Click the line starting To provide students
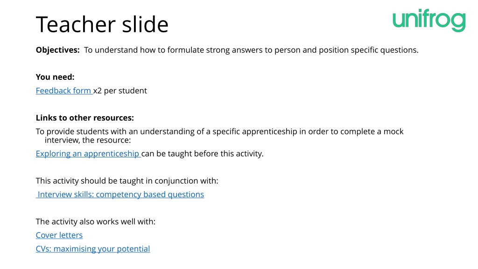 (219, 131)
